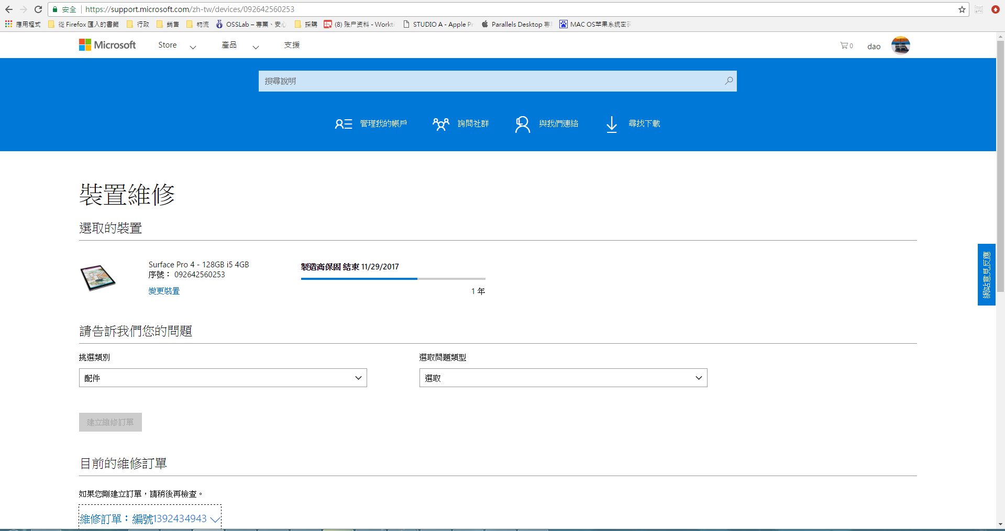Open the Worktile bookmark with red icon

pos(359,24)
